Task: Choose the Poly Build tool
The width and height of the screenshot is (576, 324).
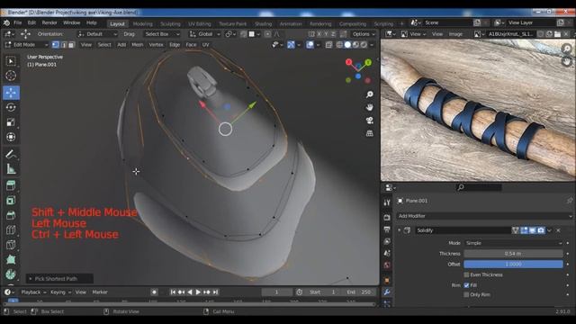Action: [11, 259]
